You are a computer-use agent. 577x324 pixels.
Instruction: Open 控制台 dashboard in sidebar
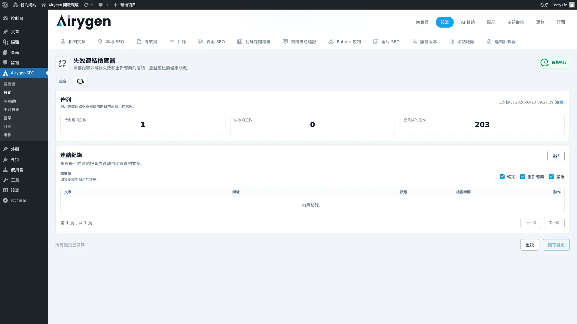point(24,18)
